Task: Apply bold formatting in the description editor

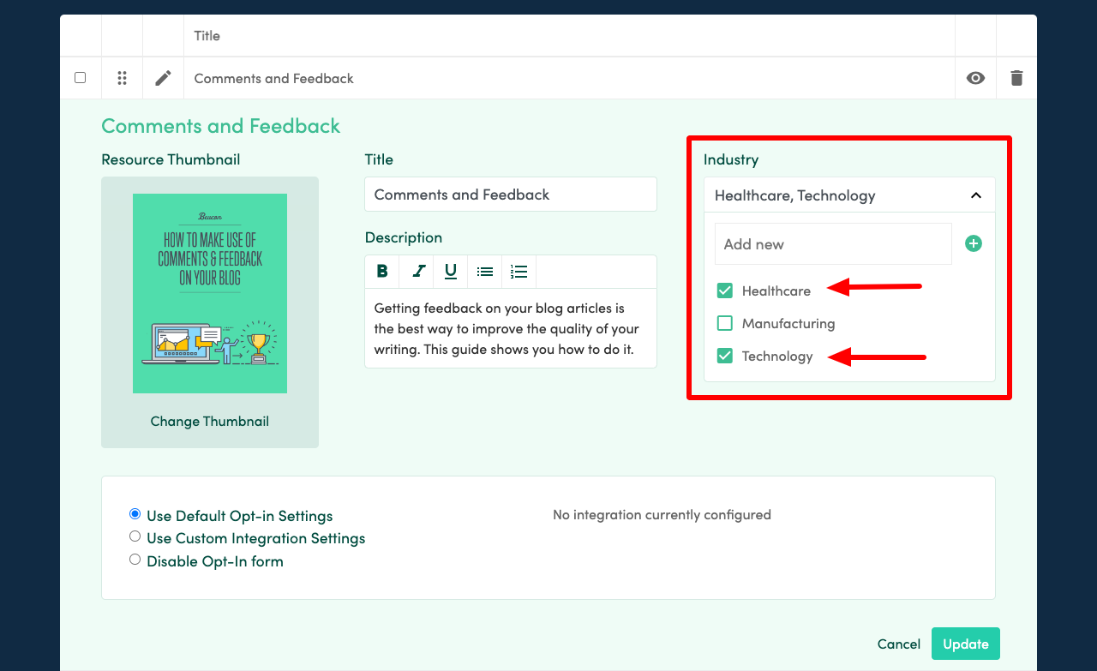Action: coord(382,271)
